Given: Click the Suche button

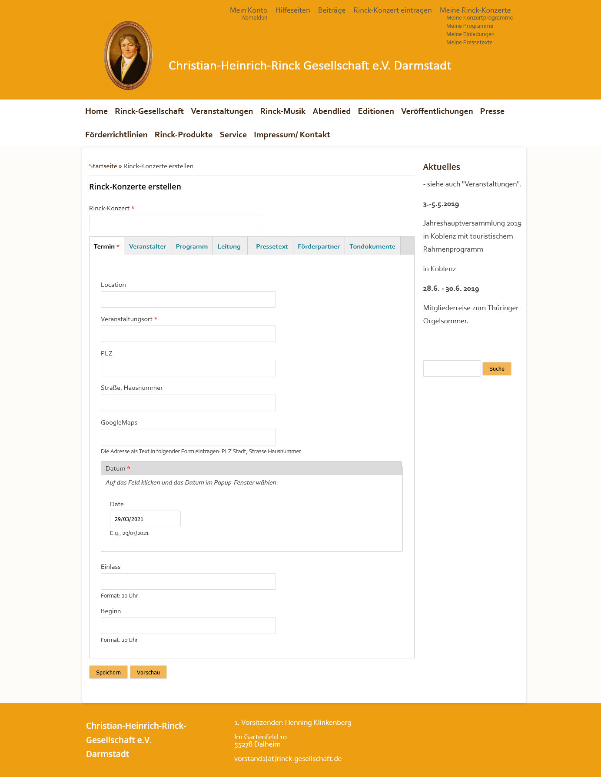Looking at the screenshot, I should pyautogui.click(x=497, y=369).
